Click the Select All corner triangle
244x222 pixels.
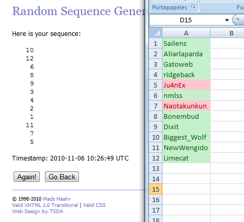(156, 33)
